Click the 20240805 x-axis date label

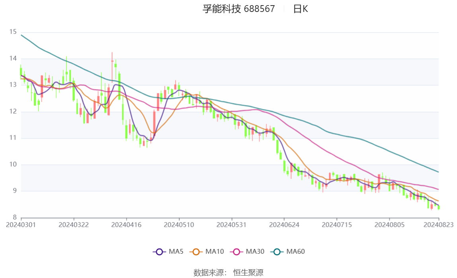389,225
